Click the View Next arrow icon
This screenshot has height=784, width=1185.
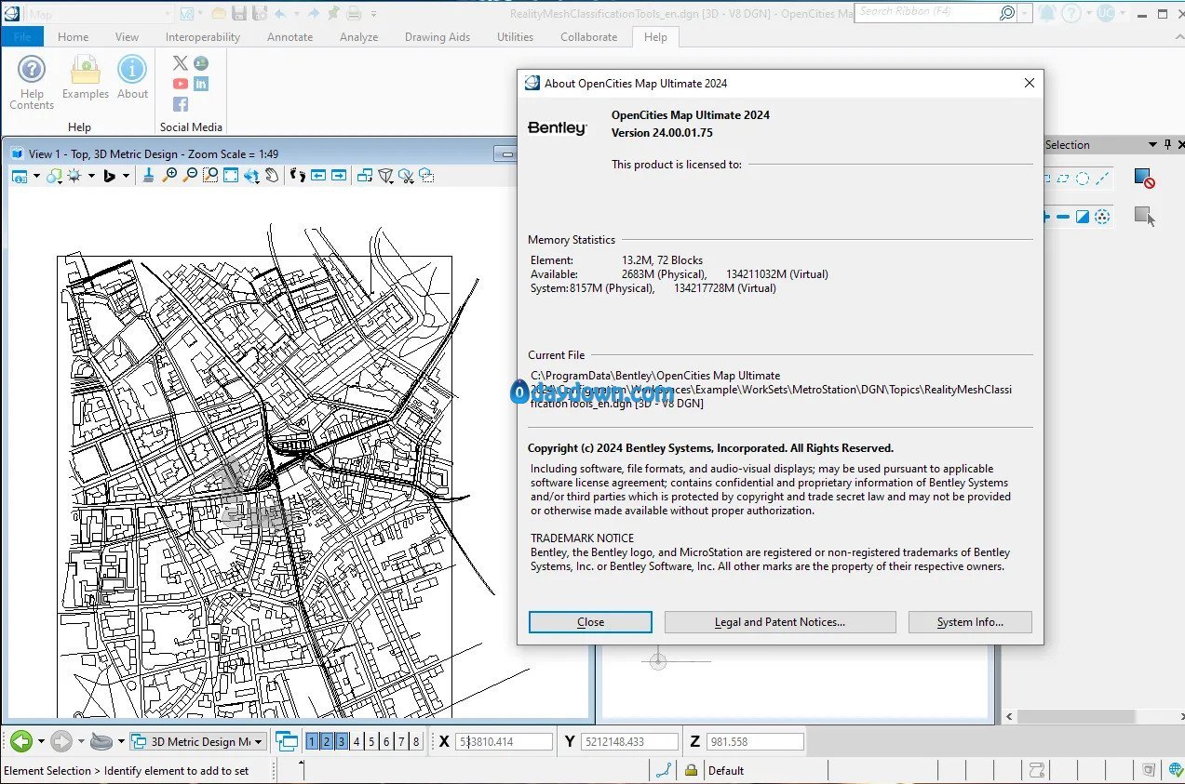pos(339,176)
